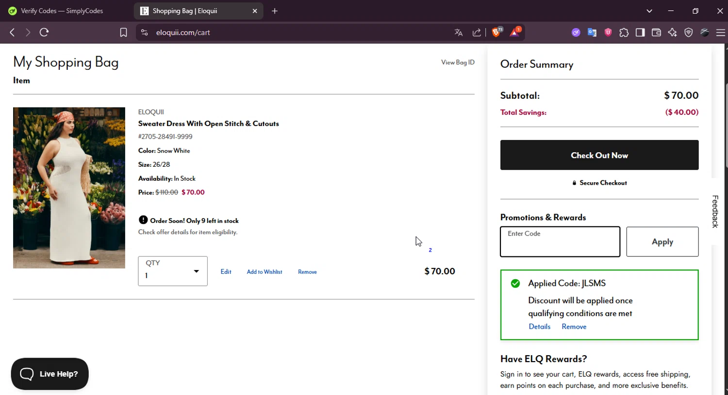Reload the Eloquii cart page
Image resolution: width=728 pixels, height=395 pixels.
[44, 32]
